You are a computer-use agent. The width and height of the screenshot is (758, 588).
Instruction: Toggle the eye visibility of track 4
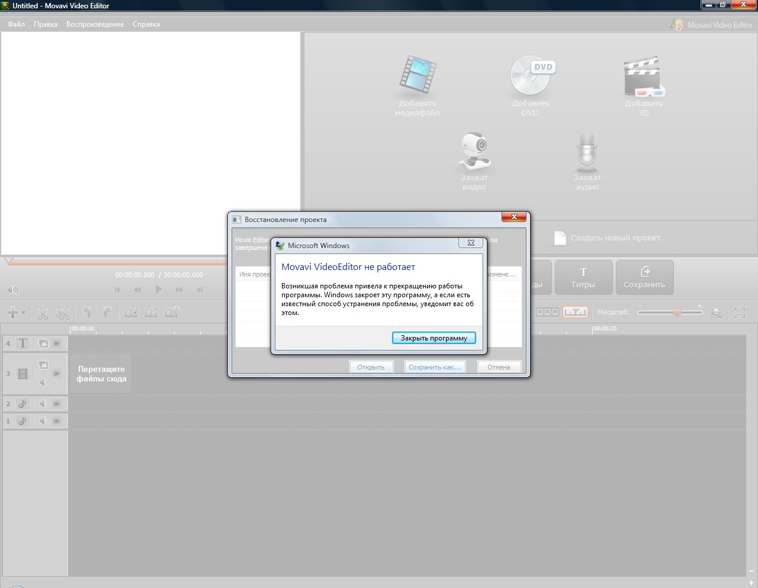(x=57, y=343)
